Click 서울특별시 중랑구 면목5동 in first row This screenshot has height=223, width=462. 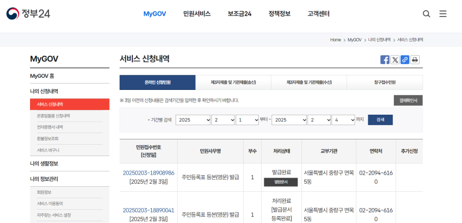(329, 177)
